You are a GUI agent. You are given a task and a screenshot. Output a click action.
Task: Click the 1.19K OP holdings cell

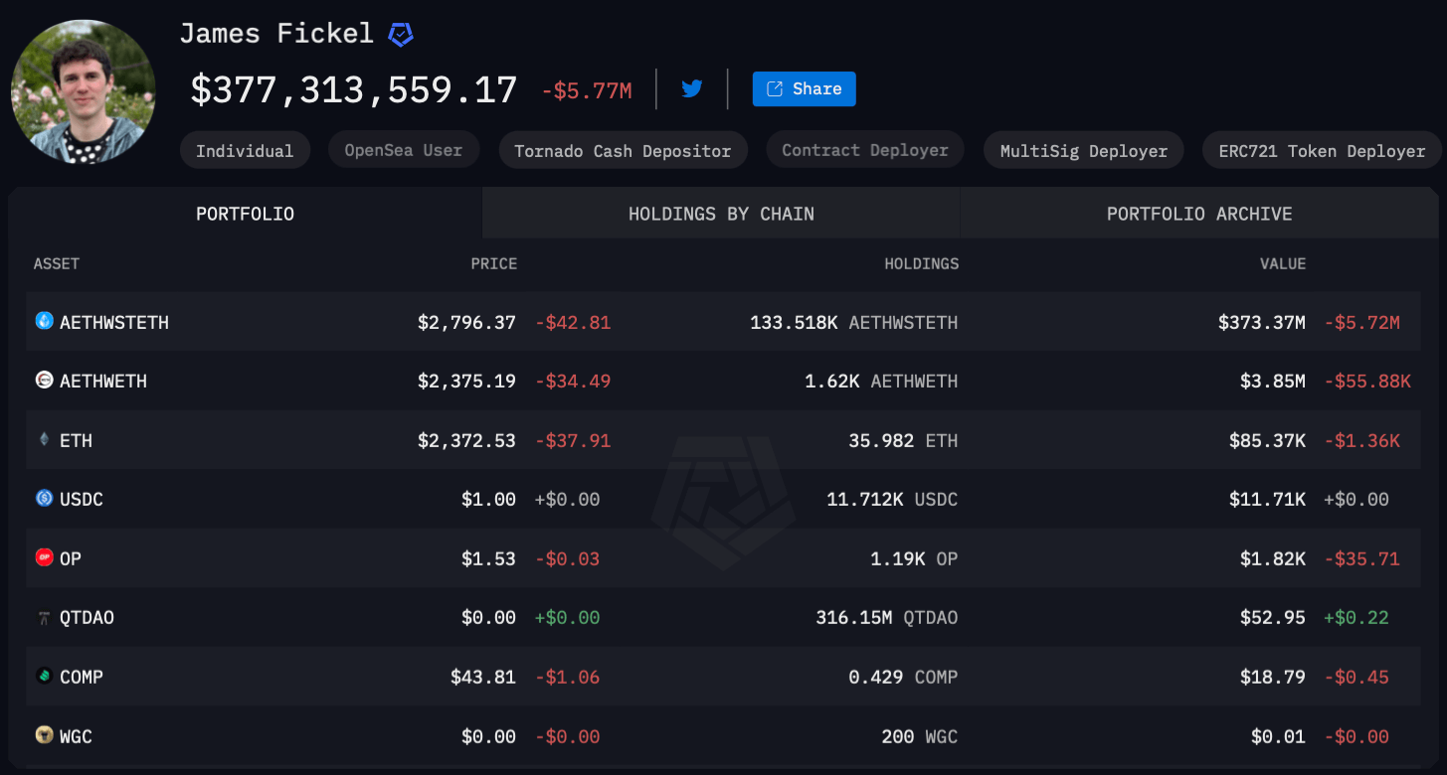tap(915, 558)
